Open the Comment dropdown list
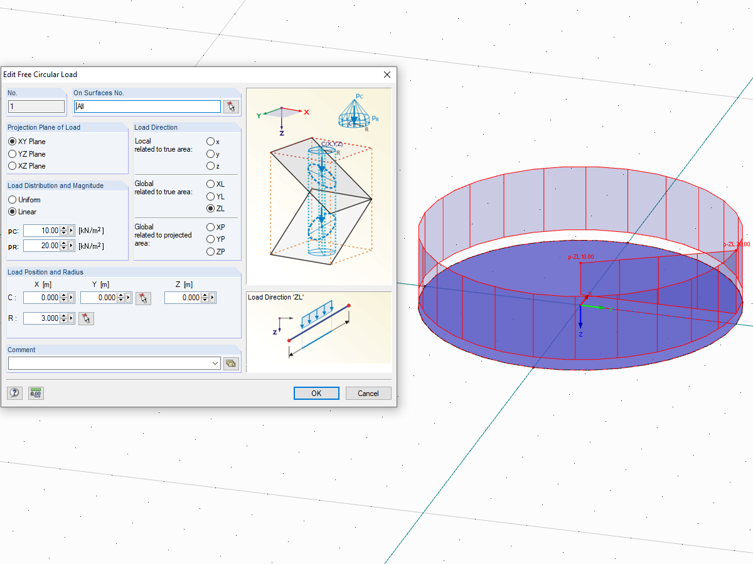Image resolution: width=753 pixels, height=564 pixels. pos(216,363)
